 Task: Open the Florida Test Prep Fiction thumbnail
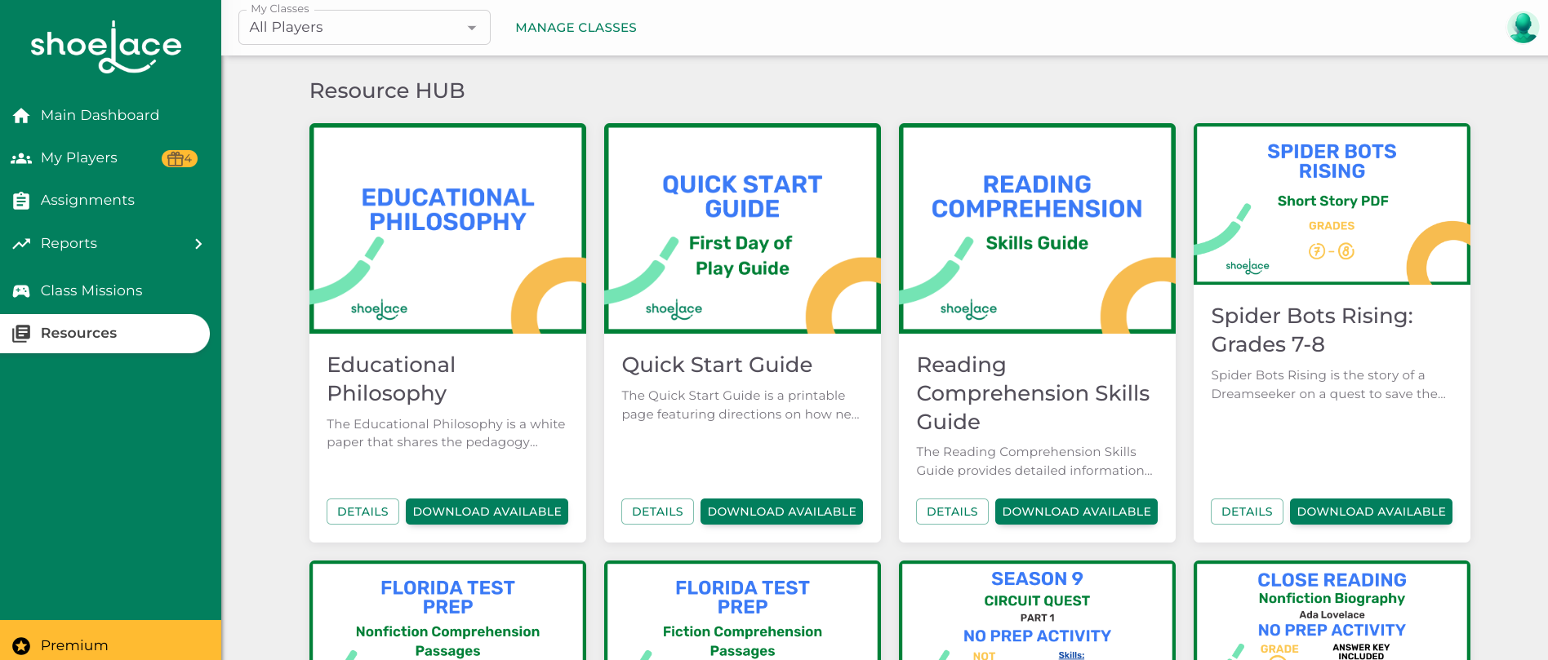click(742, 610)
